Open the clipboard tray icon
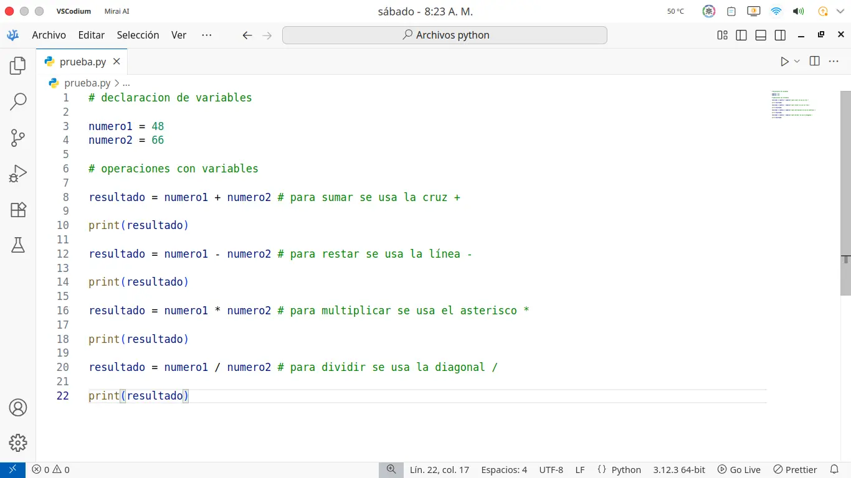The width and height of the screenshot is (851, 478). pyautogui.click(x=731, y=11)
